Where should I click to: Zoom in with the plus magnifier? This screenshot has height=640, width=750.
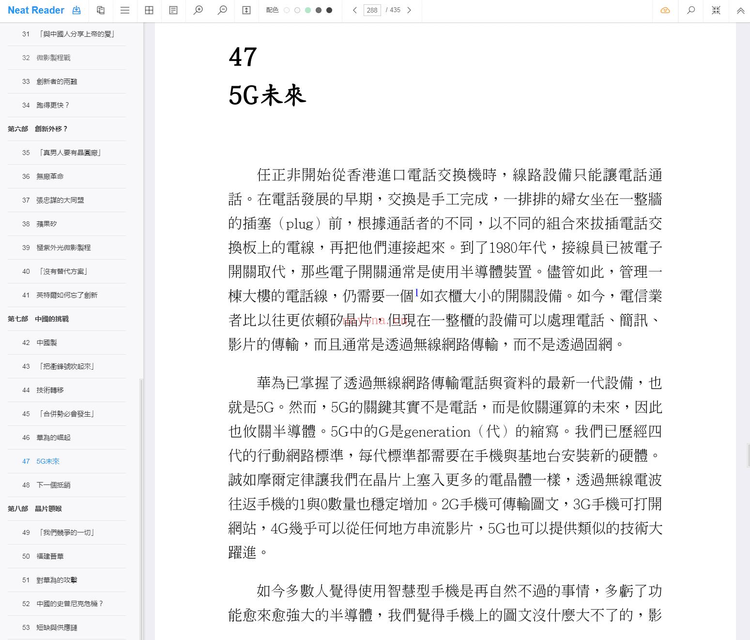[x=198, y=10]
